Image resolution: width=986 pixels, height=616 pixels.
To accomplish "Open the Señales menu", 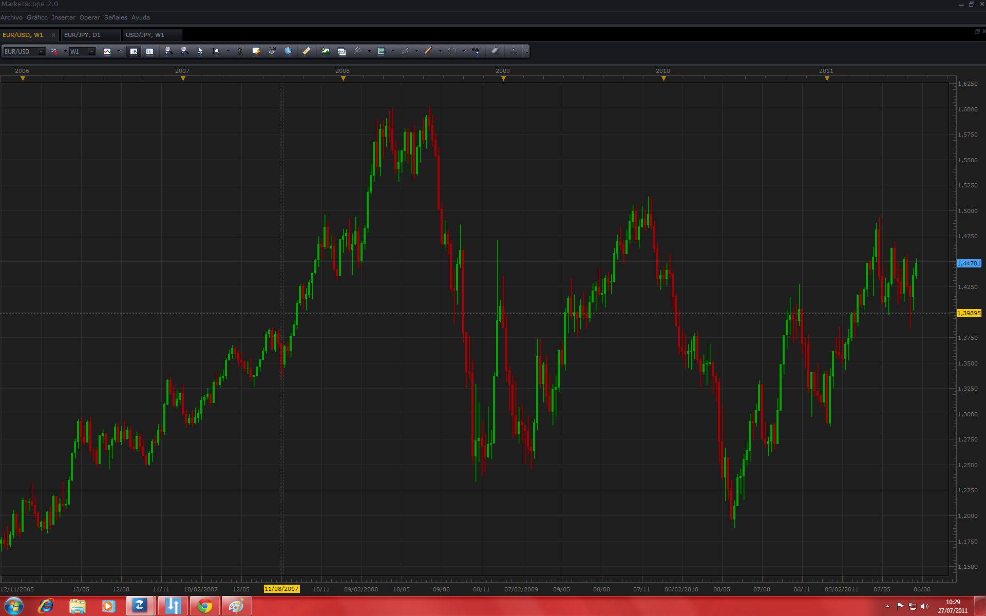I will click(x=116, y=17).
